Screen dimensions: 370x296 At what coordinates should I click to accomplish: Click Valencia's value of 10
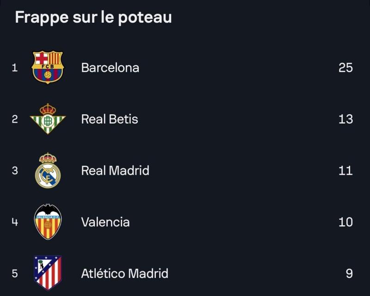[x=345, y=222]
